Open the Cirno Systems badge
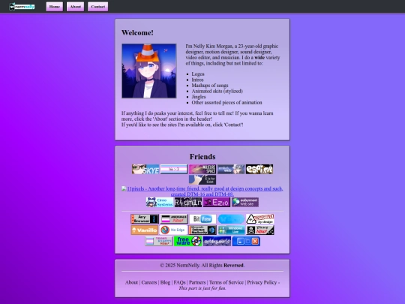Viewport: 405px width, 304px height. point(160,202)
